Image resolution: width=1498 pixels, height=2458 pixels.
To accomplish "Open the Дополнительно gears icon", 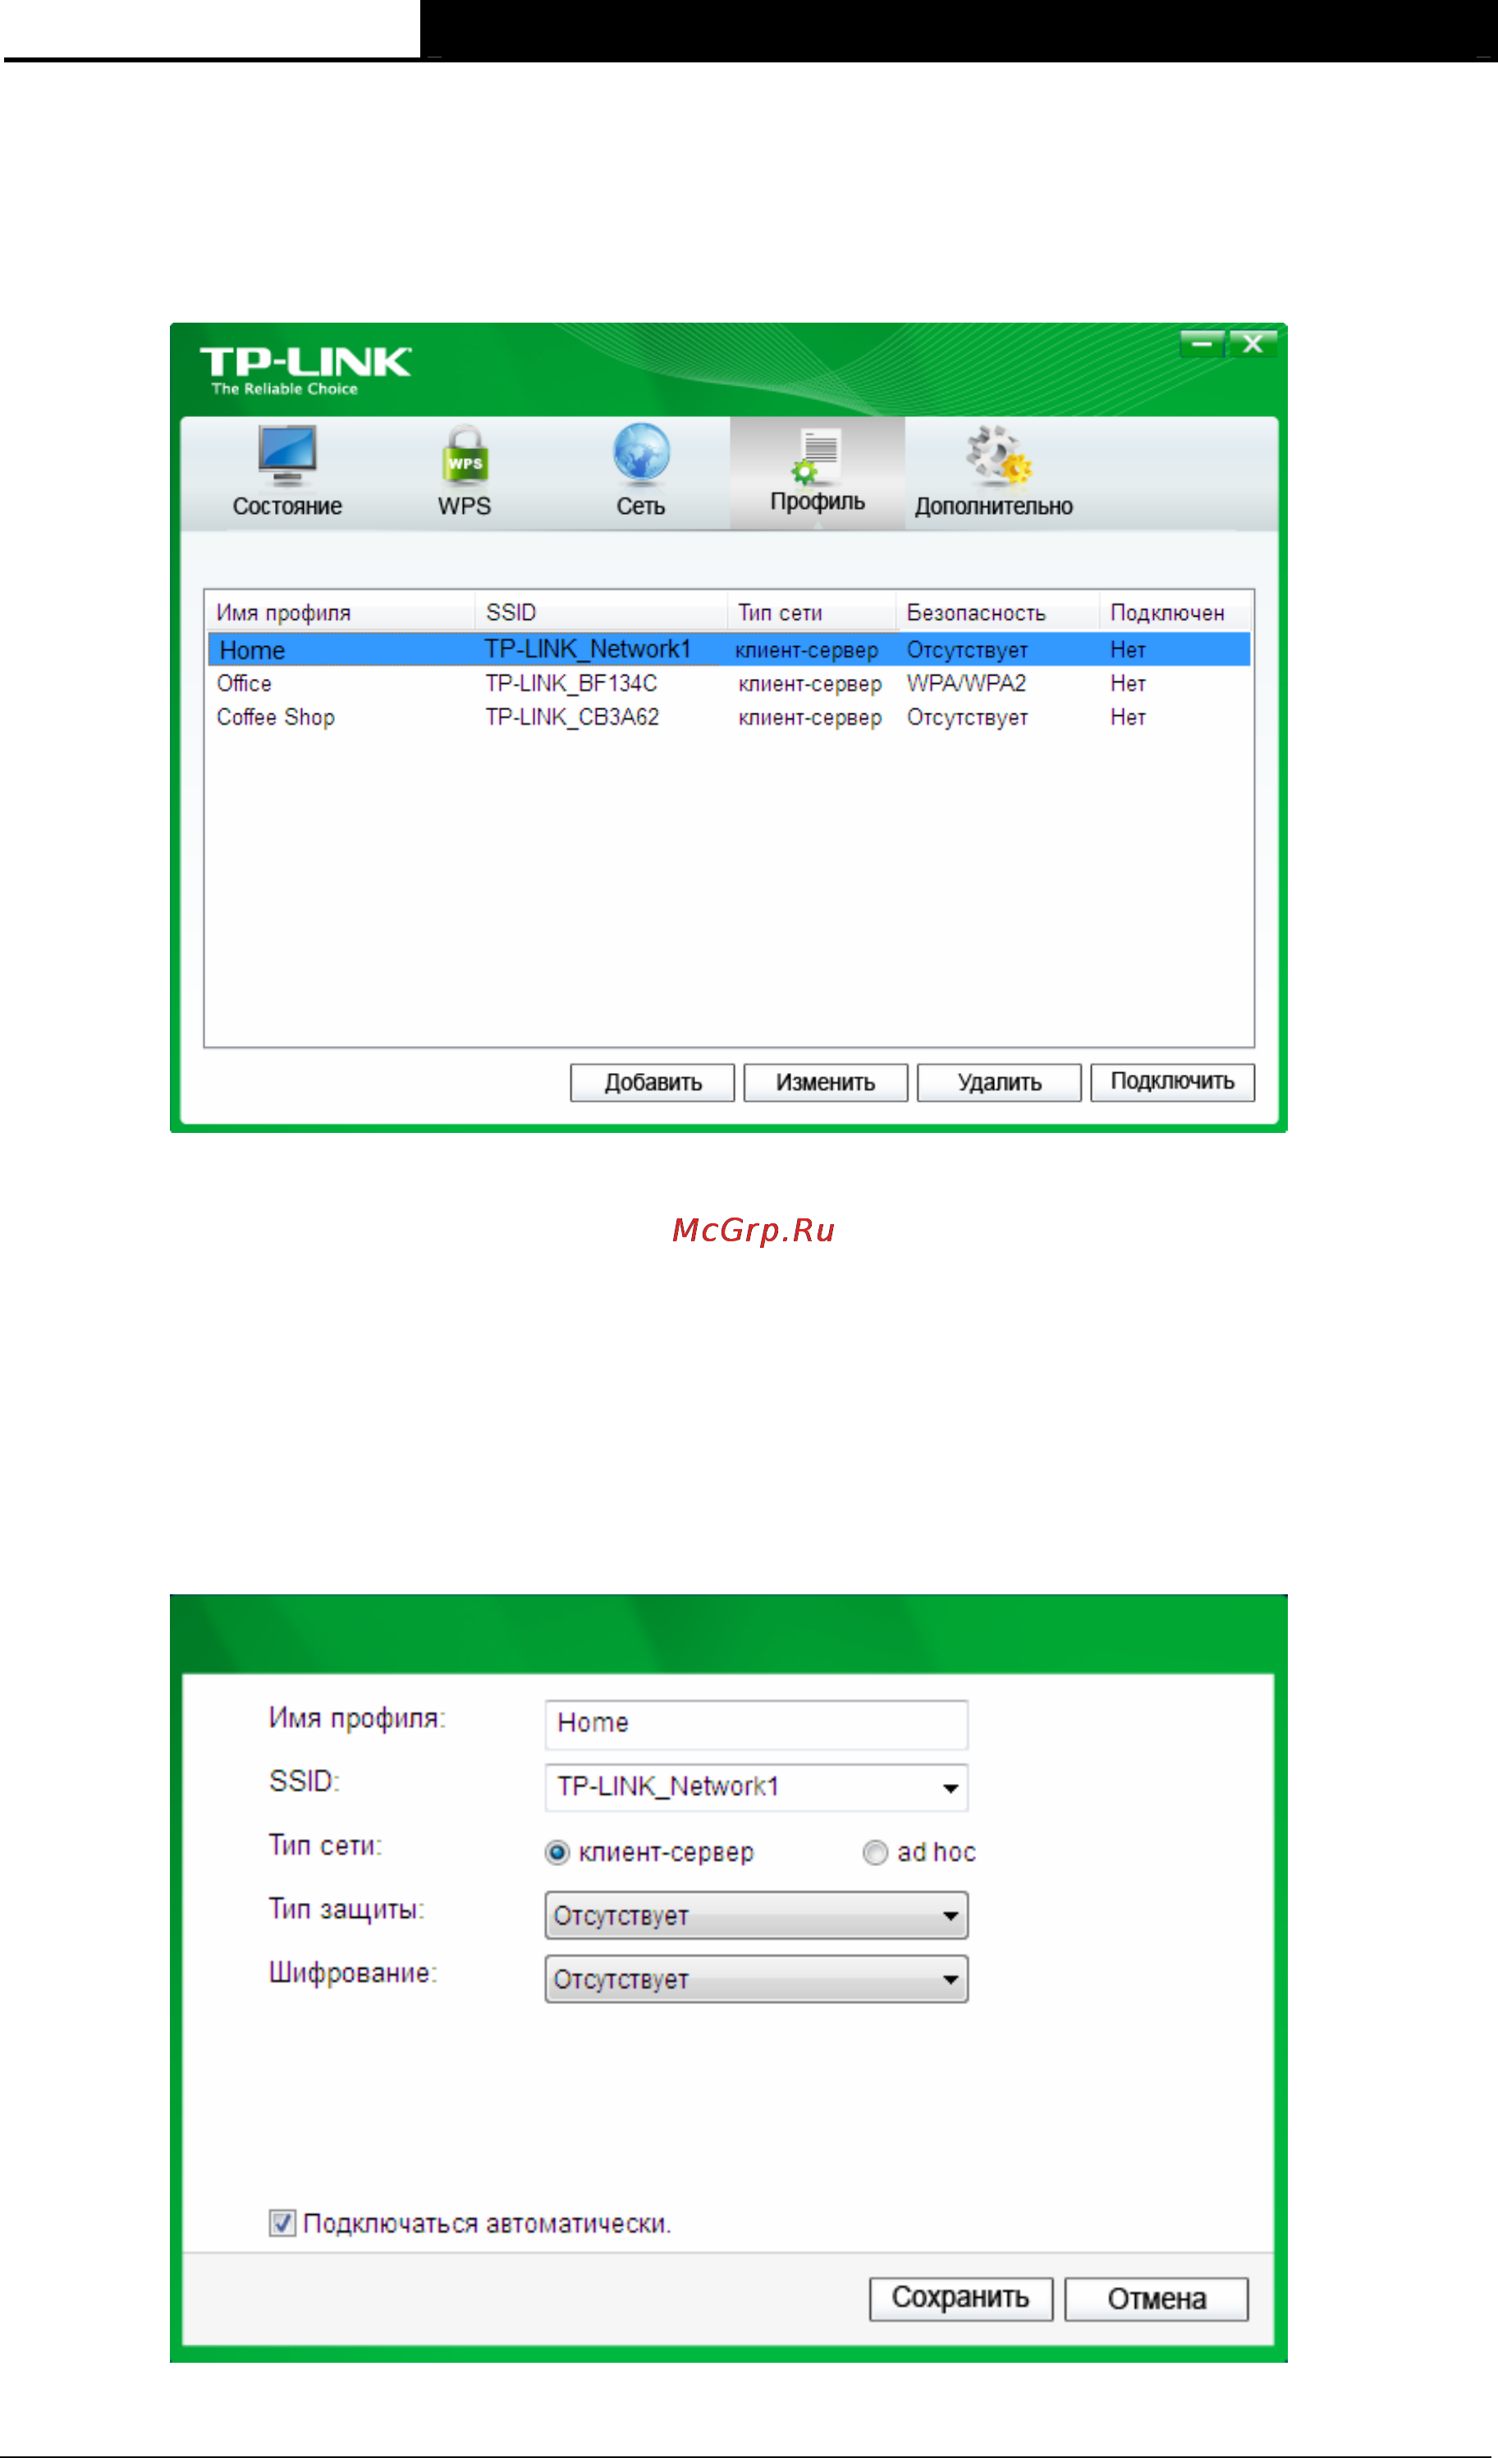I will click(x=997, y=455).
